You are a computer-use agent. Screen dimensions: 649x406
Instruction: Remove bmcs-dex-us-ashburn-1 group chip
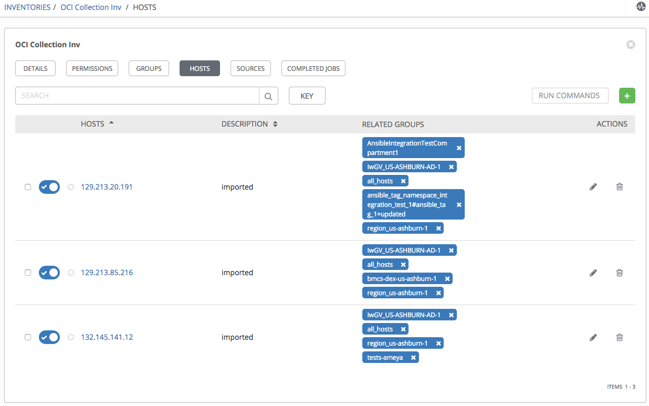point(447,278)
